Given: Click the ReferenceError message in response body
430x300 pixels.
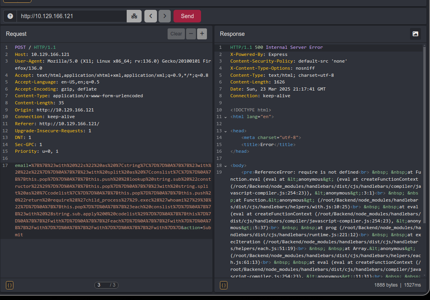Looking at the screenshot, I should (306, 172).
